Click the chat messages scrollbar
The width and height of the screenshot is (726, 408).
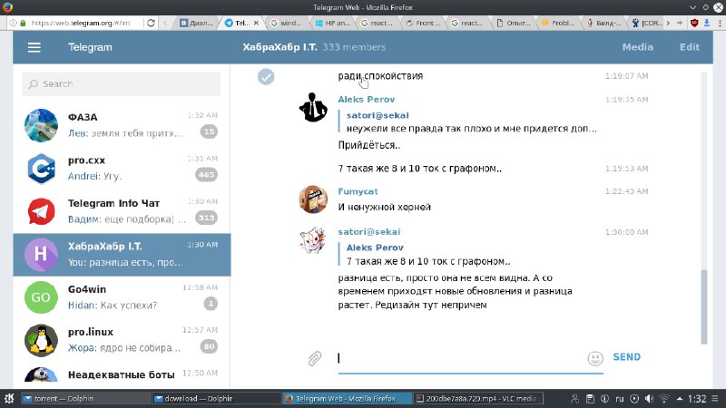(x=704, y=306)
